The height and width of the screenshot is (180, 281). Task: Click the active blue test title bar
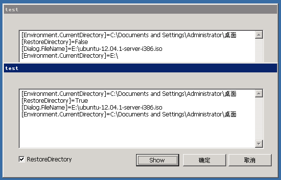[x=140, y=68]
